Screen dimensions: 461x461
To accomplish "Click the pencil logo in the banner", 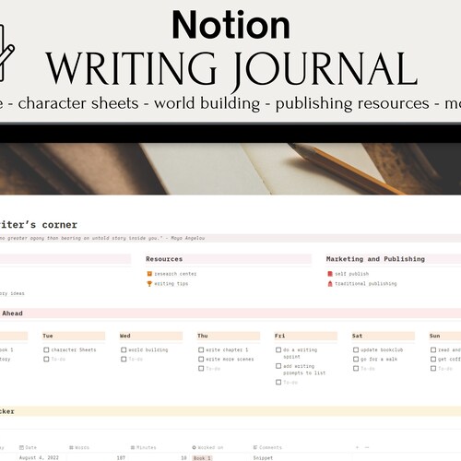I will point(6,53).
